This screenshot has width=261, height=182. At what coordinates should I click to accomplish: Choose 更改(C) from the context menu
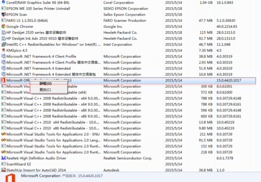point(45,90)
